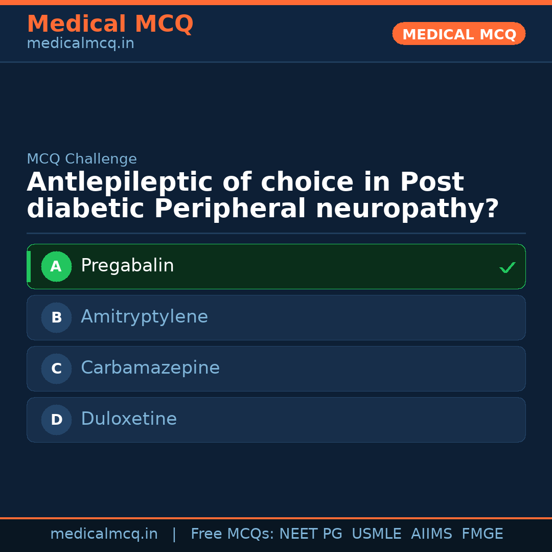The image size is (552, 552).
Task: Click the USMLE footer label
Action: click(x=376, y=534)
